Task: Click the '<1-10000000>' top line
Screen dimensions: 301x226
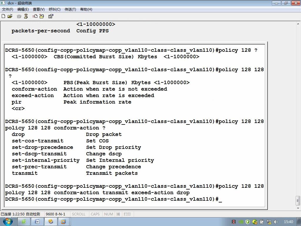Action: [x=96, y=24]
